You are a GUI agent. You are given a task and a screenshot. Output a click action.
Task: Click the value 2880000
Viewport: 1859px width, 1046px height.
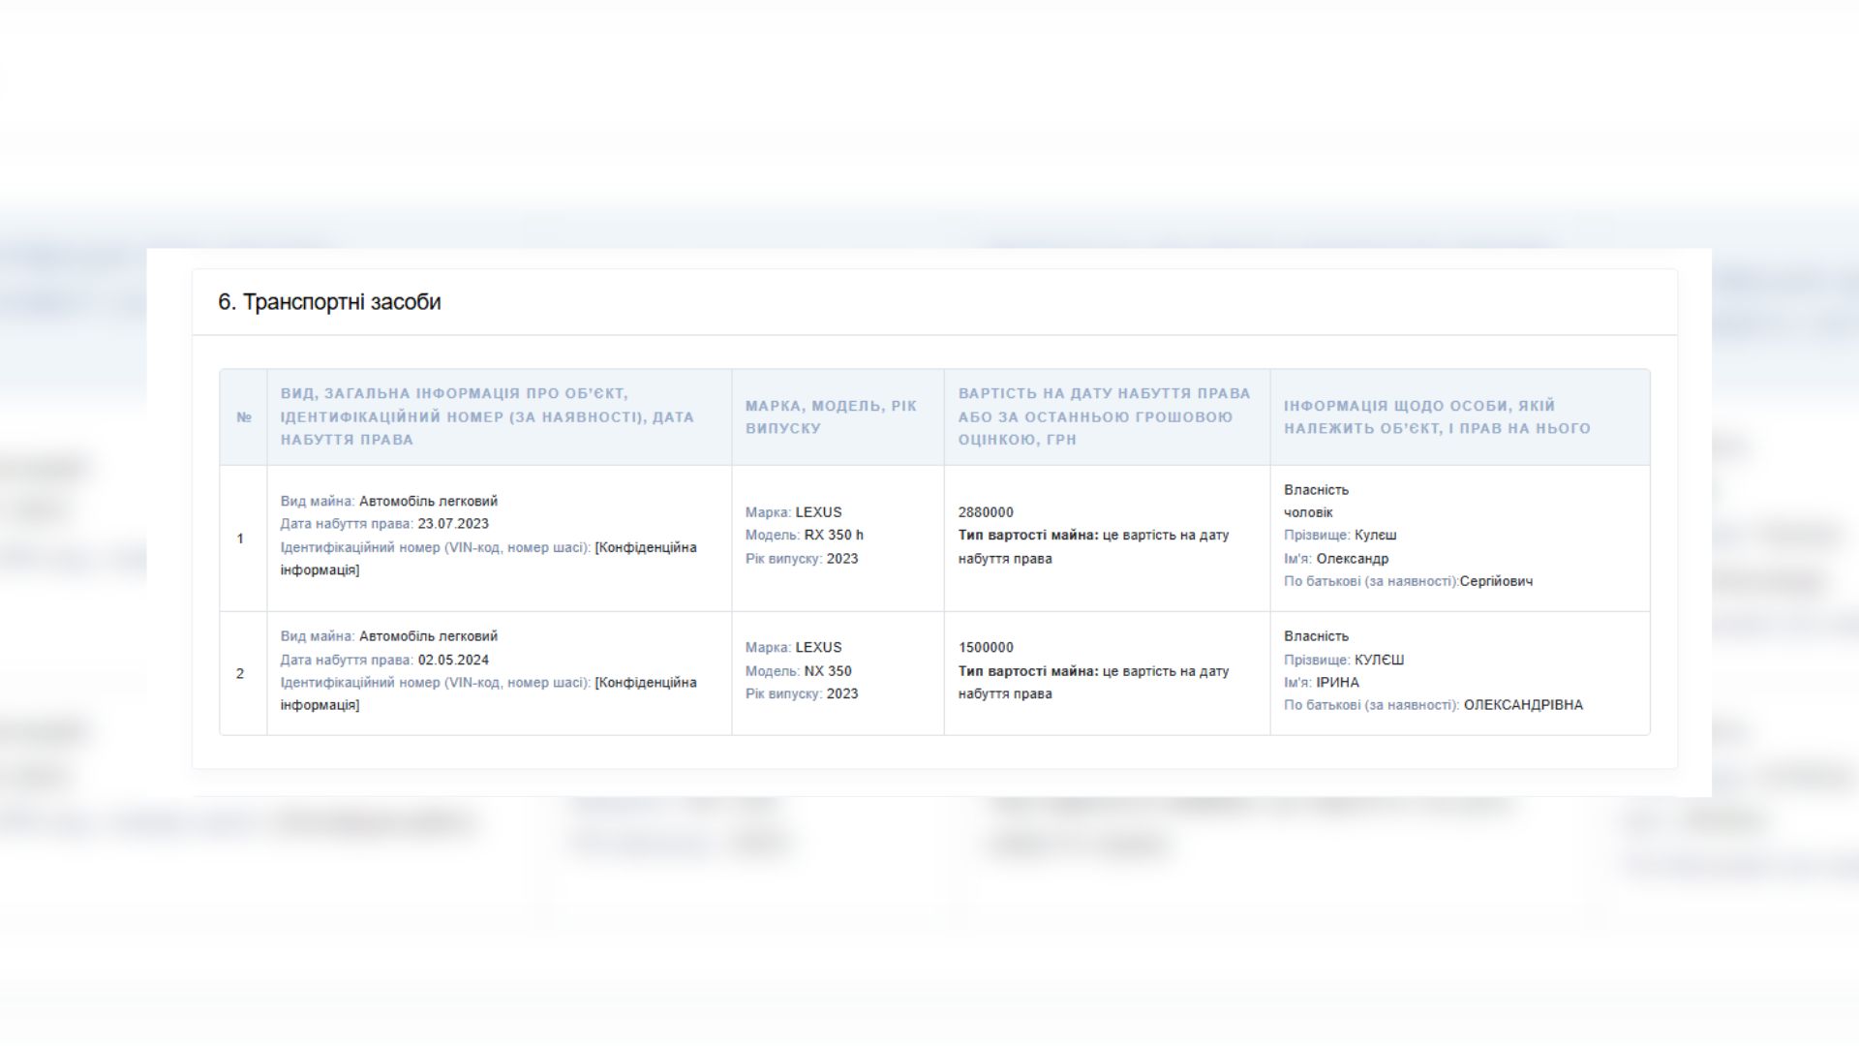pos(986,512)
